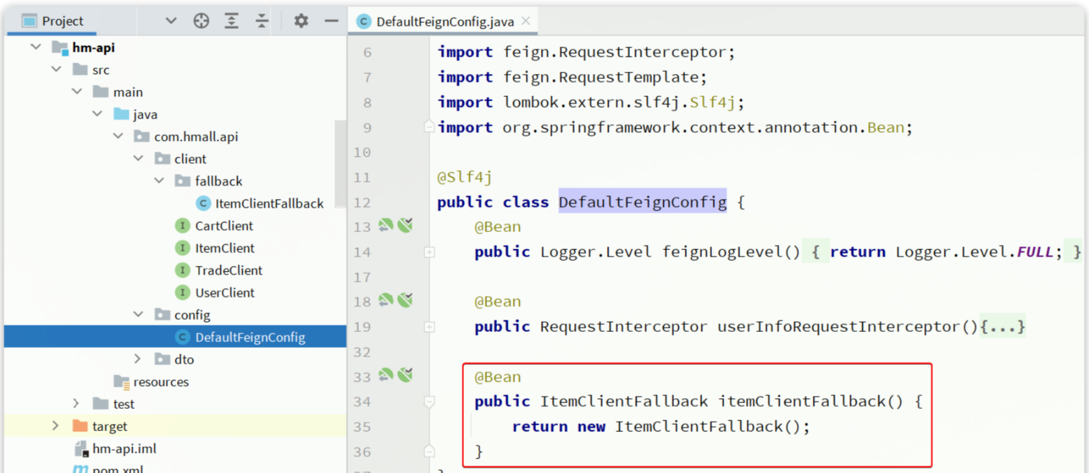Unfold the feignLogLevel method on line 14
Screen dimensions: 1089x473
pos(430,252)
